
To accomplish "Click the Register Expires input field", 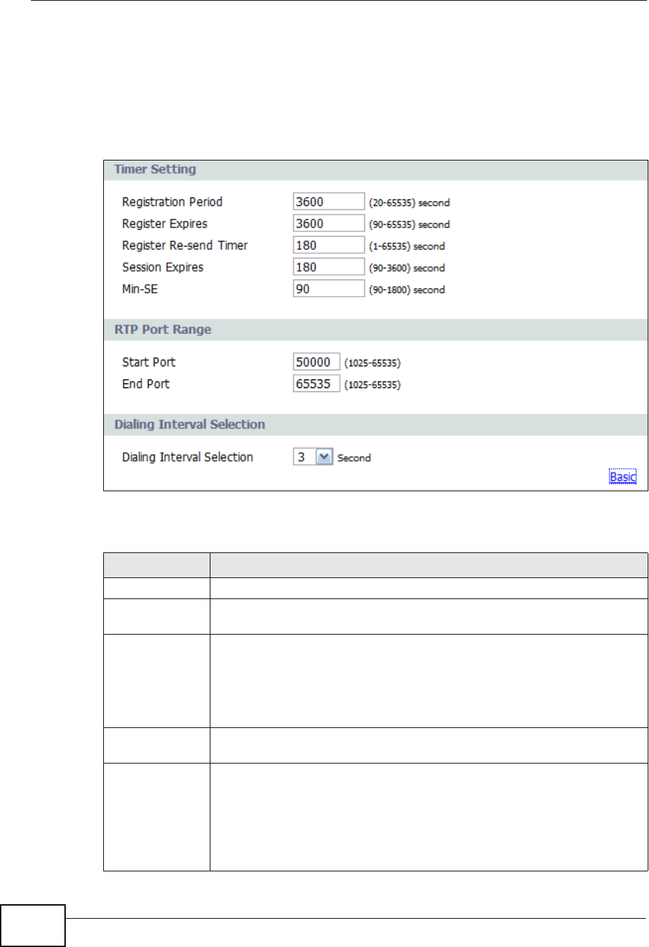I will point(329,223).
